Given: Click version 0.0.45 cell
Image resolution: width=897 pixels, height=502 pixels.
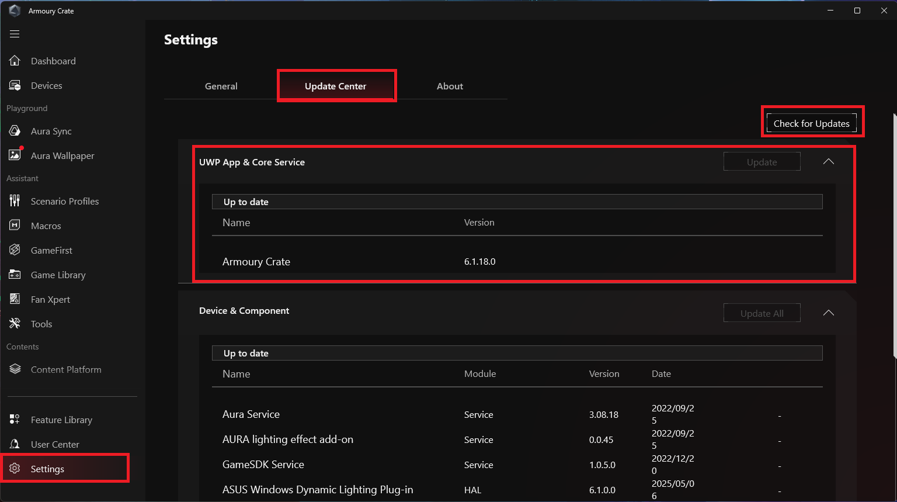Looking at the screenshot, I should coord(602,439).
